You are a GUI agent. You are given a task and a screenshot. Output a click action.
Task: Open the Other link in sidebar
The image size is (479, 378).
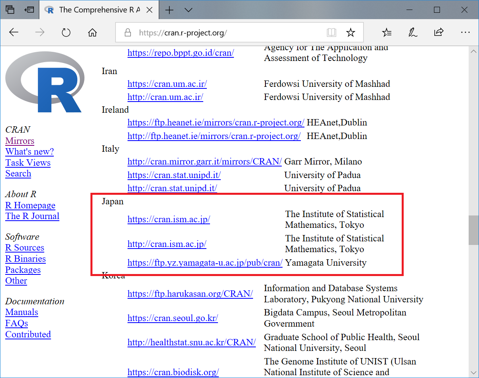[x=16, y=281]
